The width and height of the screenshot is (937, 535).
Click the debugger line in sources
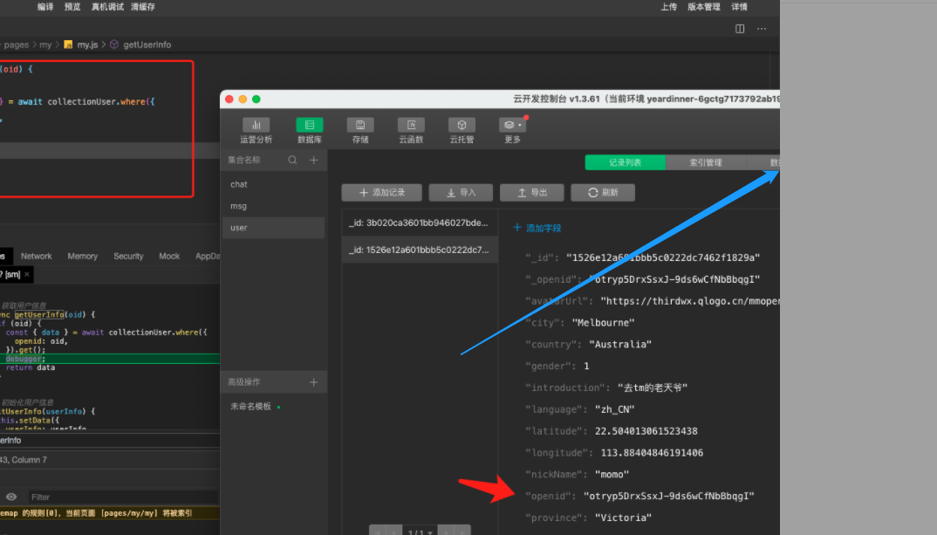(110, 359)
